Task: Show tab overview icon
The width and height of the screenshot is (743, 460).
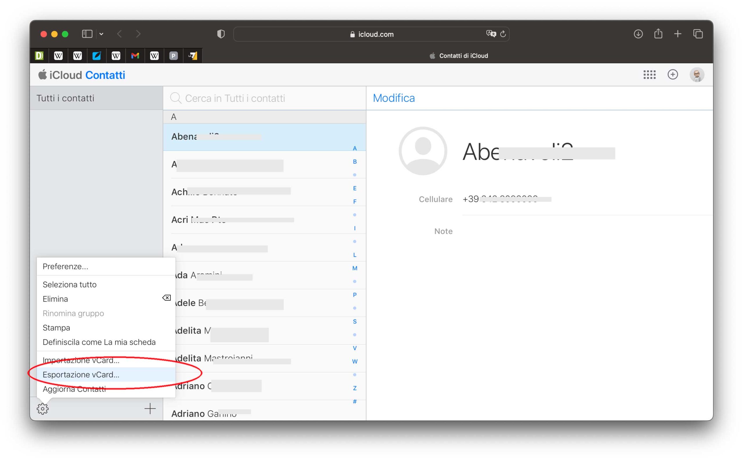Action: [x=698, y=34]
